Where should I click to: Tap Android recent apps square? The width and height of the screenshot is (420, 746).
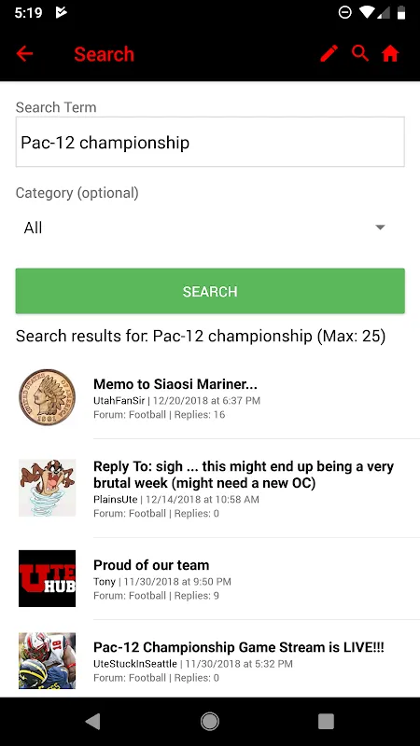point(326,722)
